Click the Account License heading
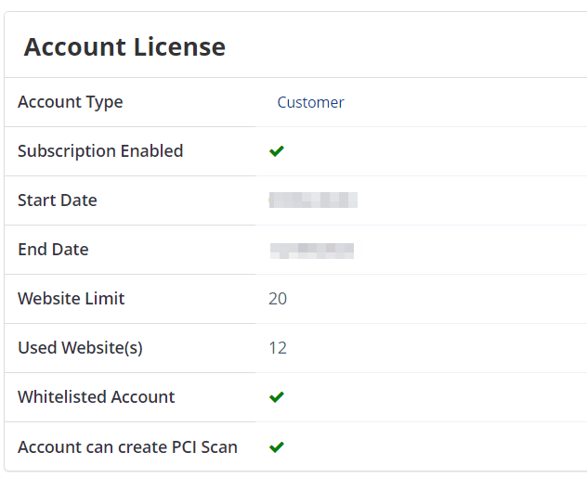Viewport: 587px width, 491px height. tap(124, 46)
